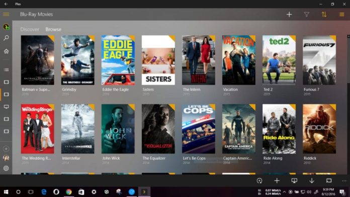Click the refresh/recent circular icon in the bottom bar
Viewport: 350px width, 197px height.
click(259, 180)
